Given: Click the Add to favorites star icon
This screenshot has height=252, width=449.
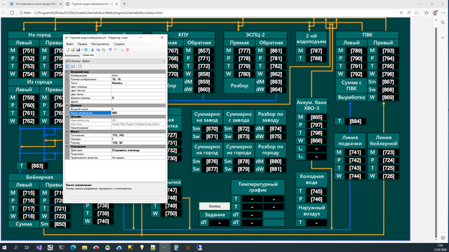Looking at the screenshot, I should tap(417, 13).
